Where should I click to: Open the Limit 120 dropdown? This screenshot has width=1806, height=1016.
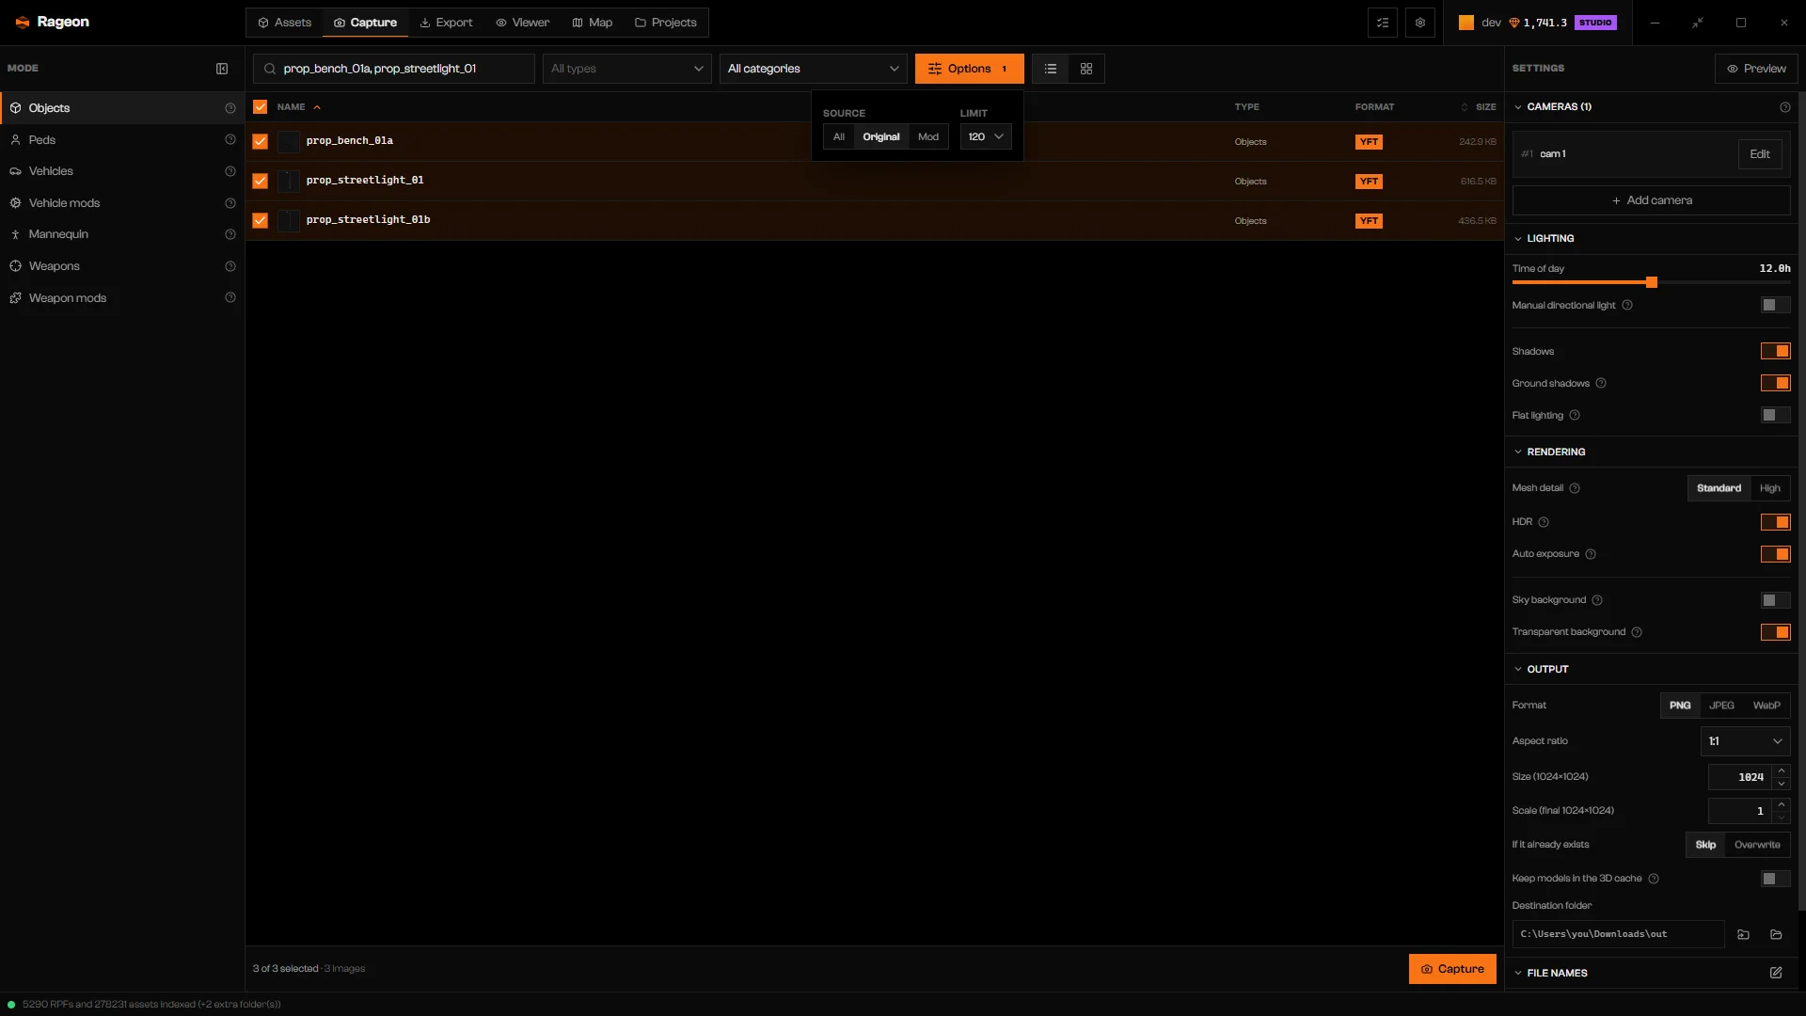(x=986, y=137)
